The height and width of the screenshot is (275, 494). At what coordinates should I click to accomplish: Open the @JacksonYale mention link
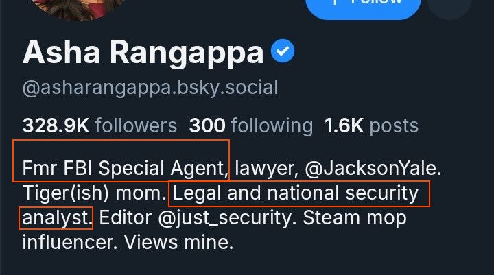[x=373, y=168]
